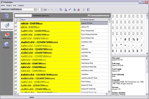The image size is (149, 99).
Task: Click the font size value field
Action: click(x=39, y=9)
